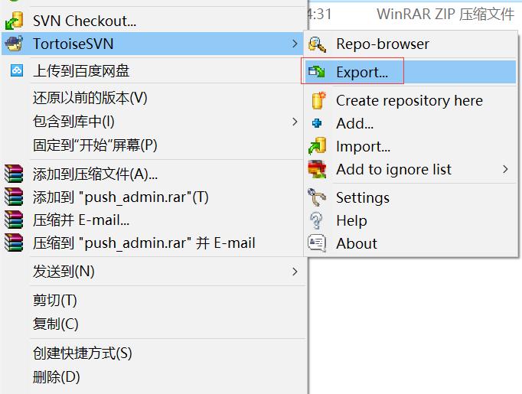Click the blue plus Add icon
Screen dimensions: 522x394
317,123
